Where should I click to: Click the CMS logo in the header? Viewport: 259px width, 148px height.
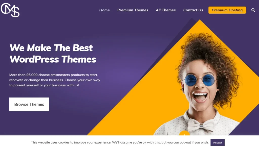point(10,10)
